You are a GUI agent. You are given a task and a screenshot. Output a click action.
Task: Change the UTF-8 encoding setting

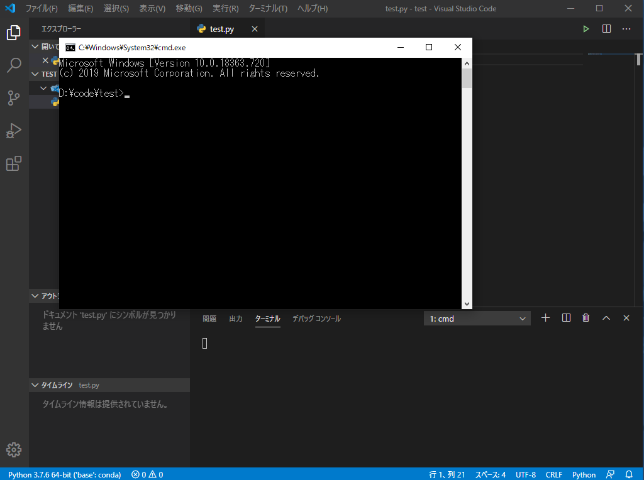526,474
